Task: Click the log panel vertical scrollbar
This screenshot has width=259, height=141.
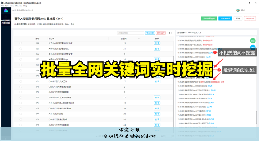Action: click(x=256, y=117)
